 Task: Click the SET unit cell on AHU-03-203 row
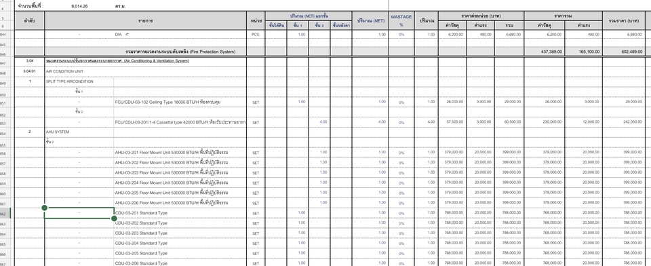(256, 172)
